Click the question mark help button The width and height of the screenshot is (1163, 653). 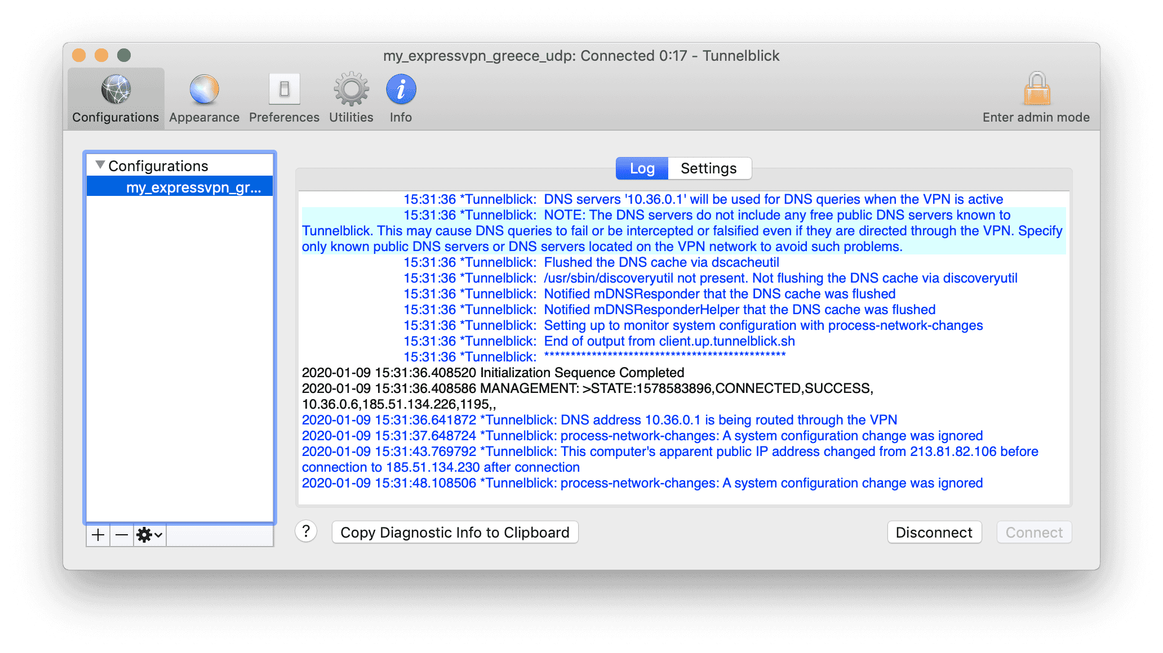(306, 531)
